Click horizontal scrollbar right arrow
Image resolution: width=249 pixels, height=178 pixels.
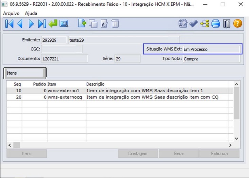230,145
